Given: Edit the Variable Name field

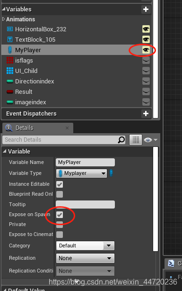Looking at the screenshot, I should pyautogui.click(x=85, y=163).
